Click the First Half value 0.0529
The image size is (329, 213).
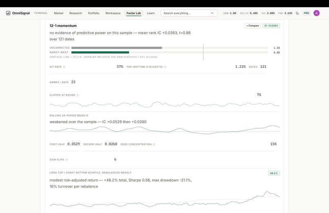point(73,144)
